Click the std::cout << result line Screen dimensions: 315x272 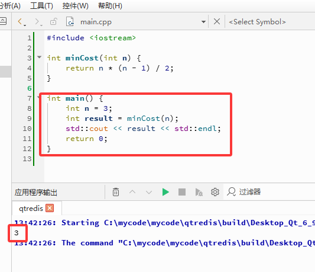143,129
